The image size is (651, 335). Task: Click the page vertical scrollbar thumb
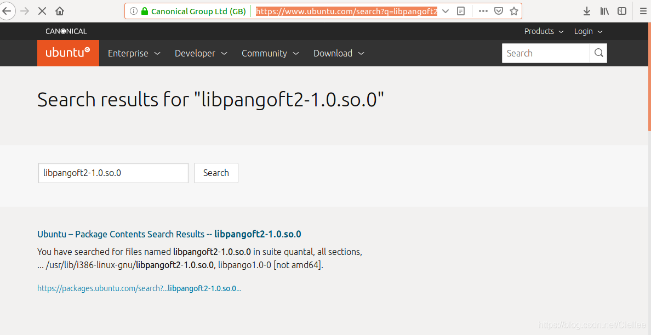[x=649, y=77]
